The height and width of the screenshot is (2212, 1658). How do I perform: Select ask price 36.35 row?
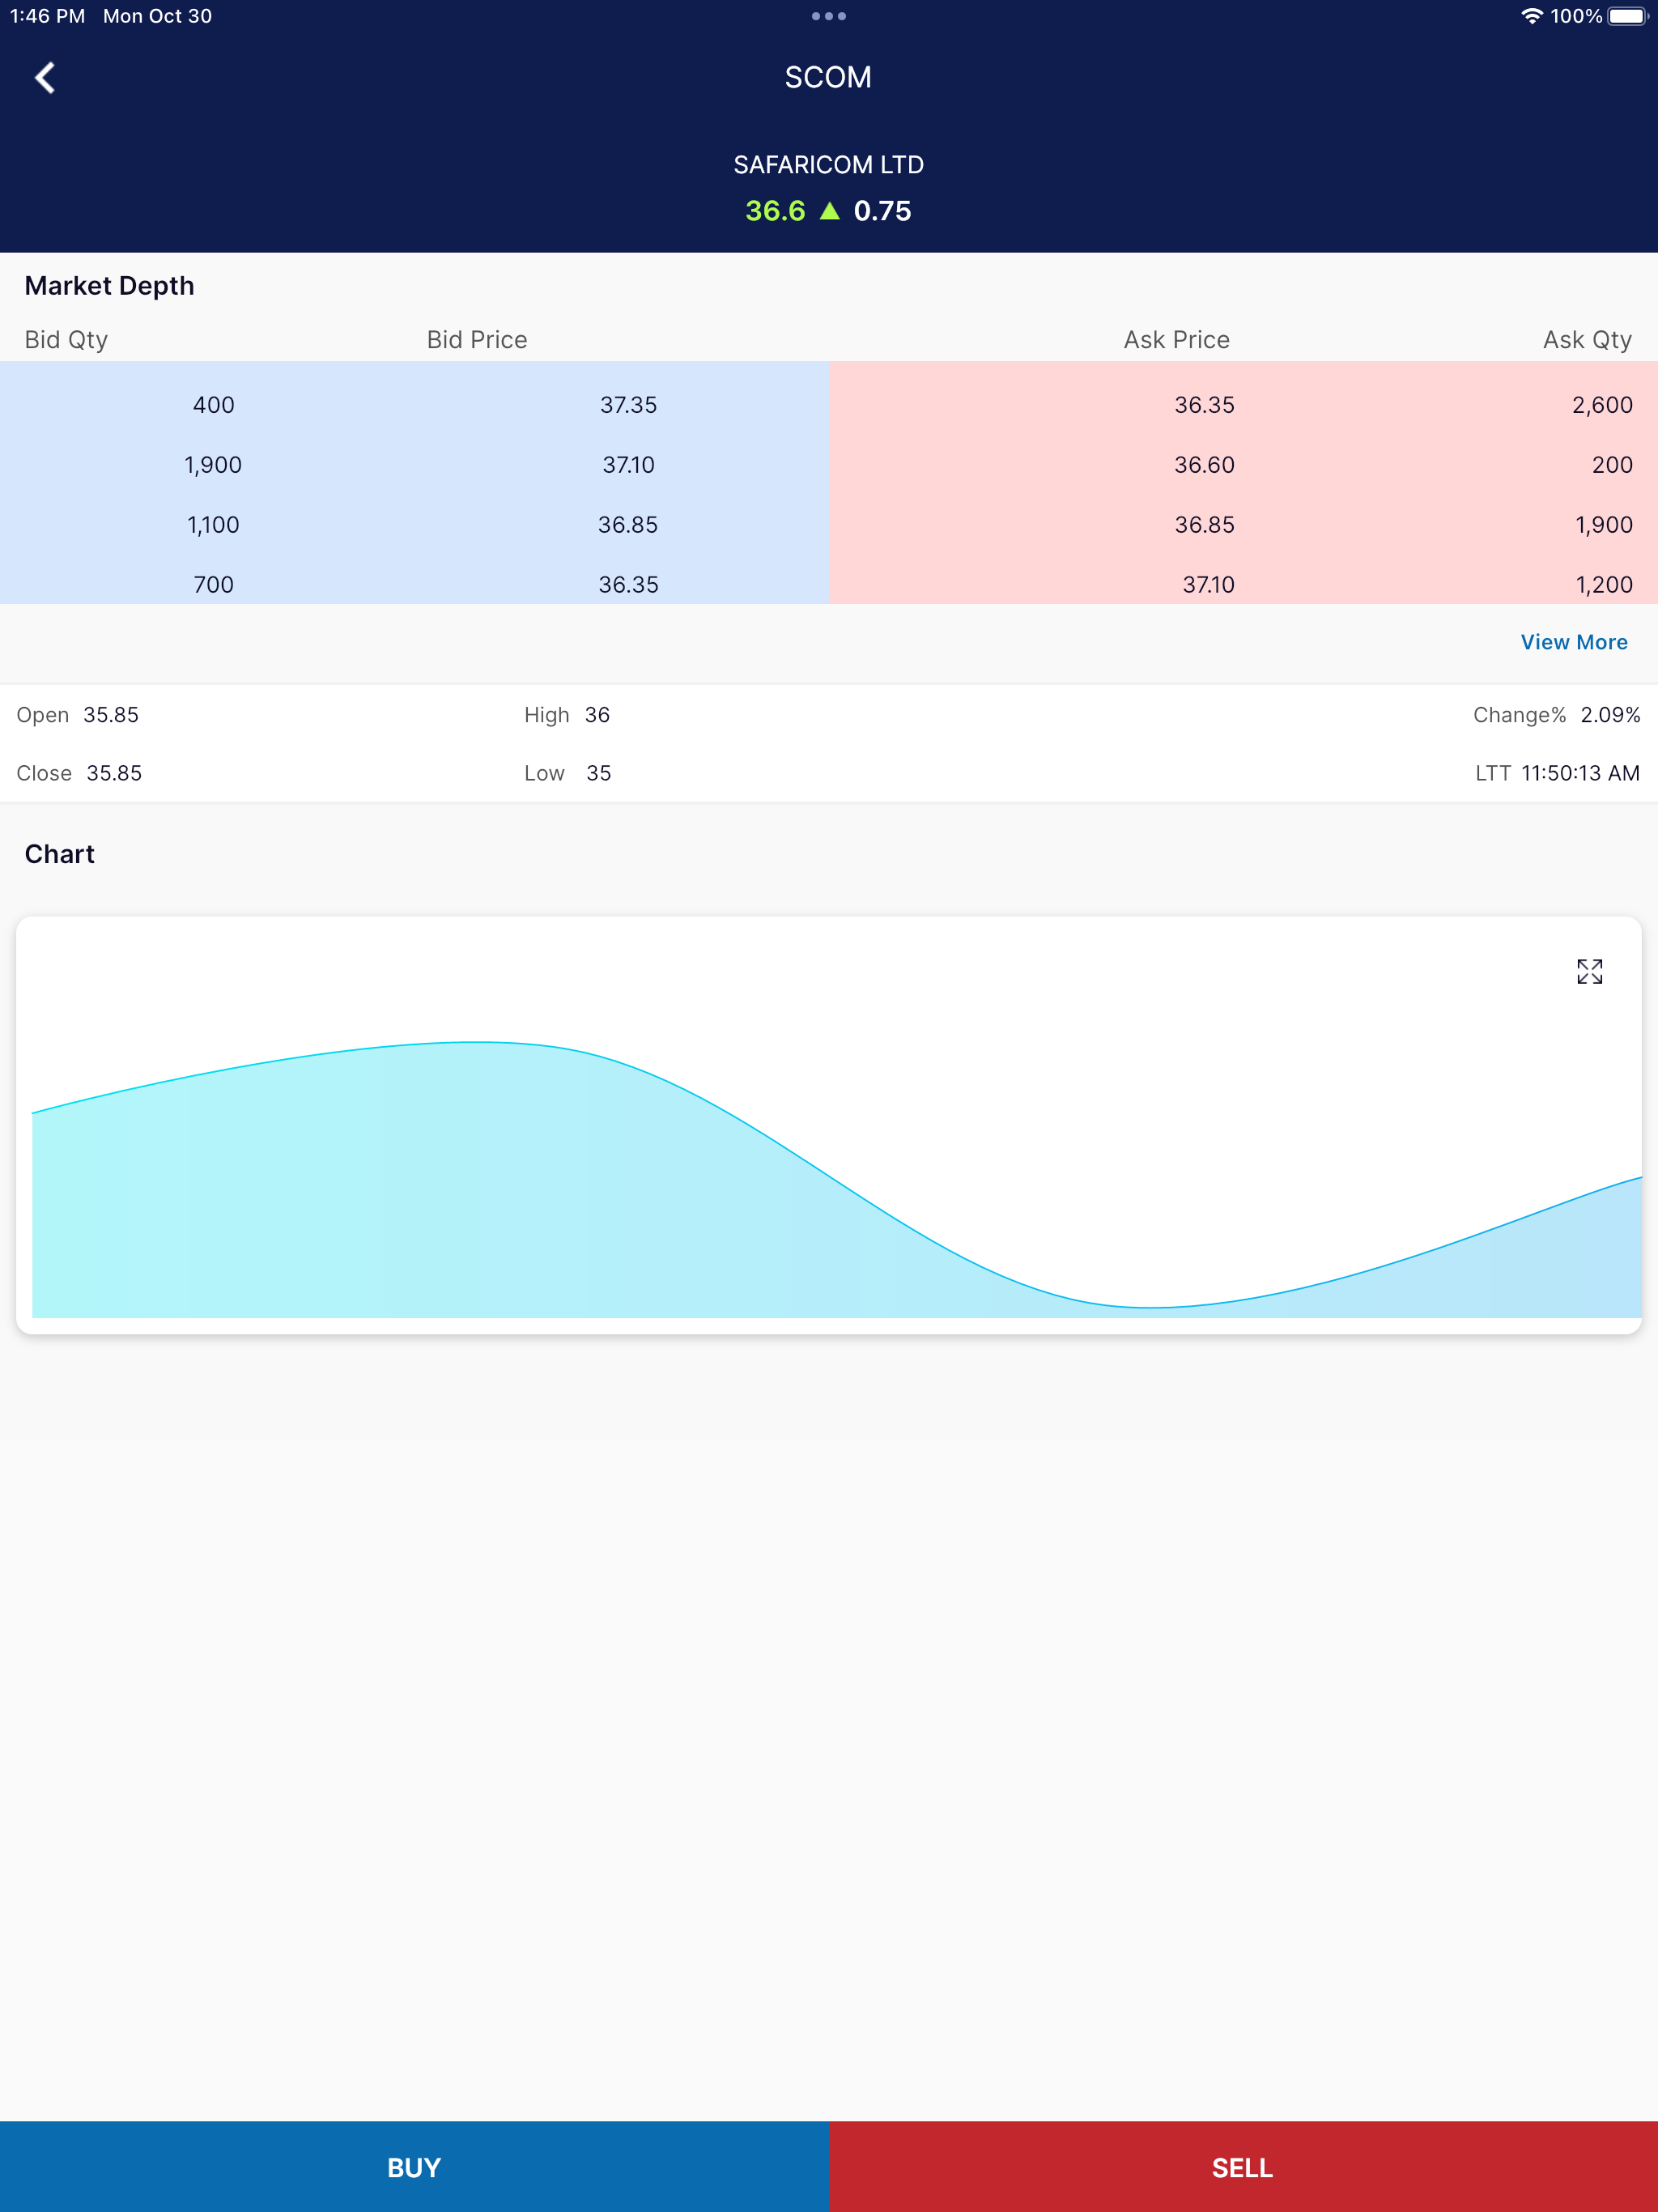tap(1203, 405)
